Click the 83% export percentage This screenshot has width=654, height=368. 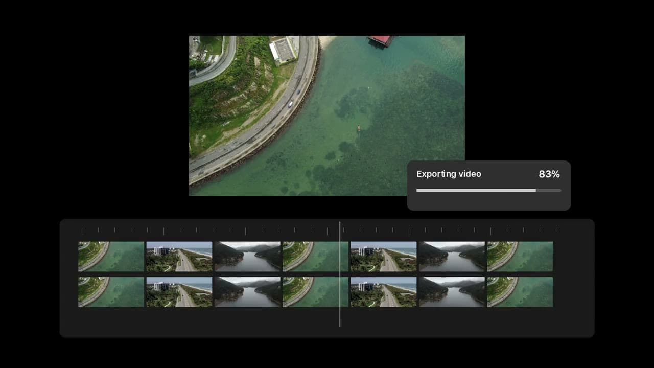(x=549, y=174)
